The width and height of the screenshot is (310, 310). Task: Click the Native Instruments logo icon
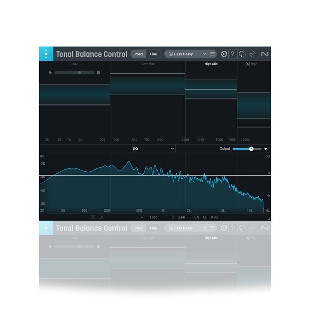(265, 54)
